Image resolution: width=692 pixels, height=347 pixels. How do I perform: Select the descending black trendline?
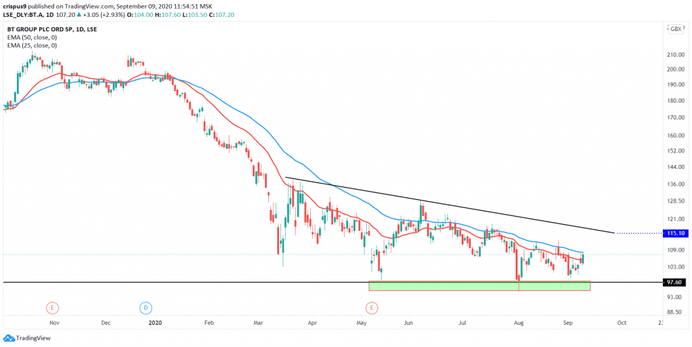point(450,205)
